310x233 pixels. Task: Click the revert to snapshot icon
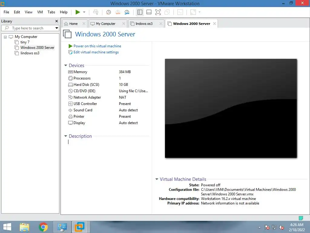coord(118,12)
